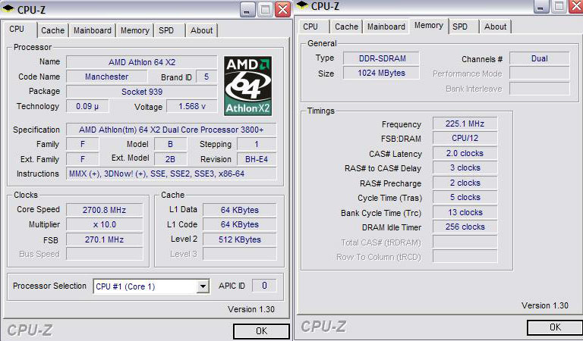
Task: Click the Bank Cycle Time value 13 clocks
Action: pos(465,212)
